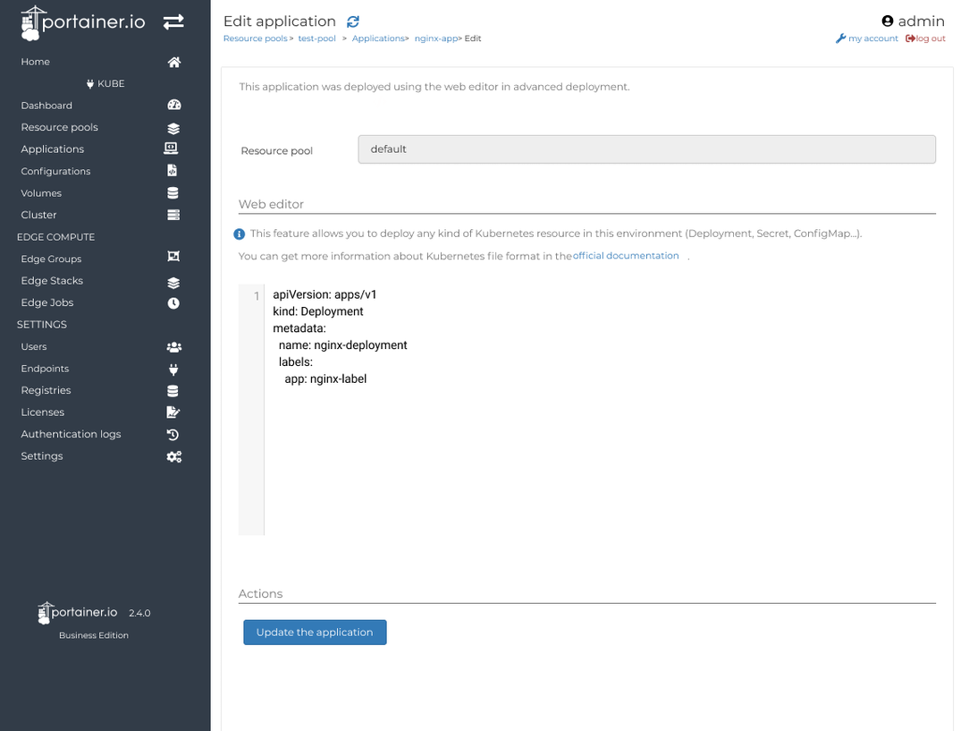
Task: Click the Edge Groups icon
Action: (173, 258)
